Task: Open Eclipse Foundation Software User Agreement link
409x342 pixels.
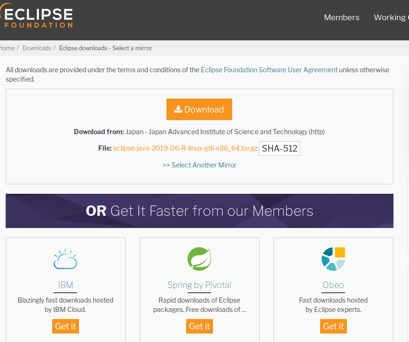Action: coord(269,70)
